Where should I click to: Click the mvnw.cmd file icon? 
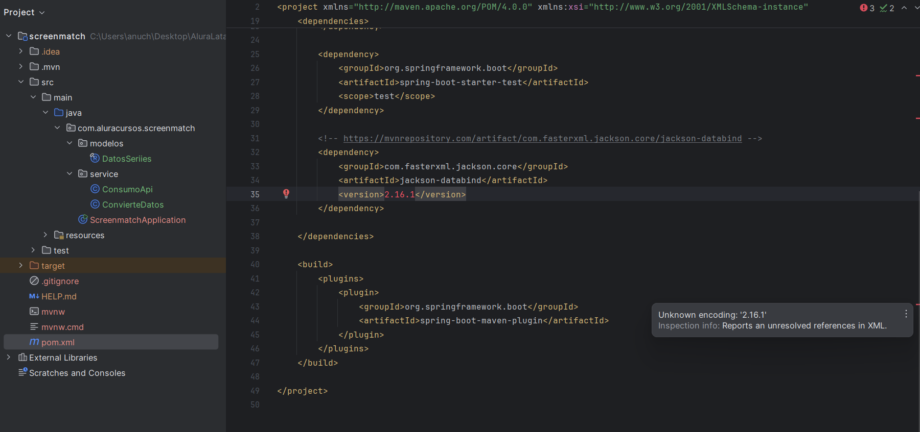[x=34, y=326]
